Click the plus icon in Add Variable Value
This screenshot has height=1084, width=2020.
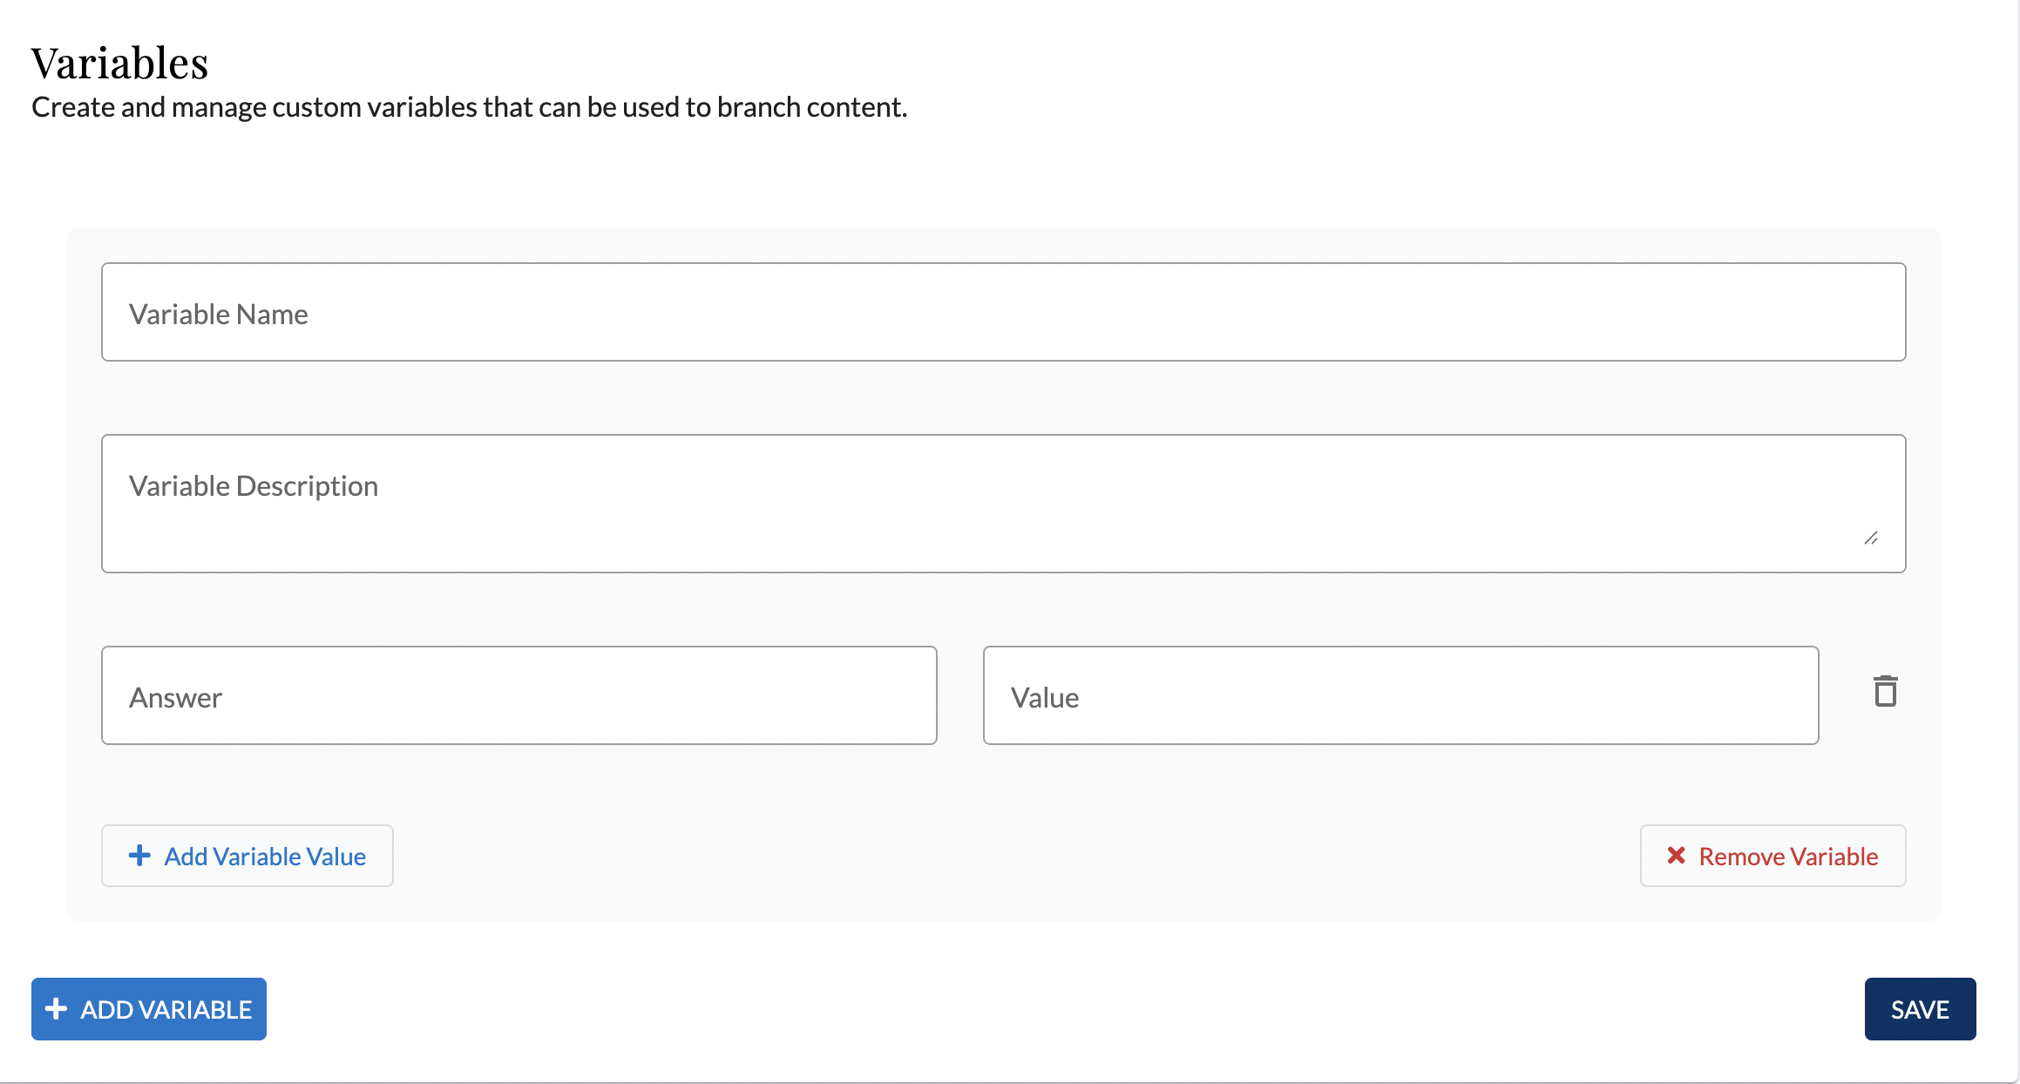[x=139, y=856]
